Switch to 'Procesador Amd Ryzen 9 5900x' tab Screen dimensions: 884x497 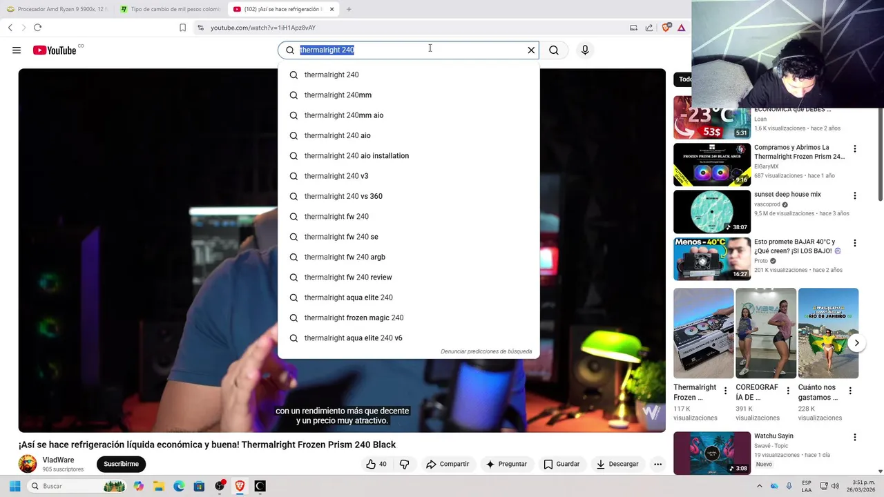(x=57, y=9)
